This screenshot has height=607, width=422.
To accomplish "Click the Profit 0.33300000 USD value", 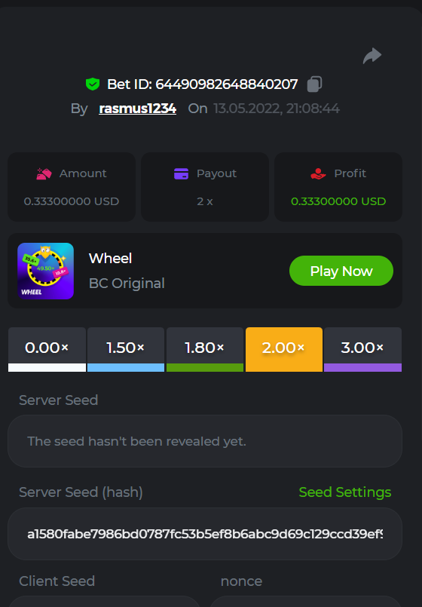I will click(338, 201).
